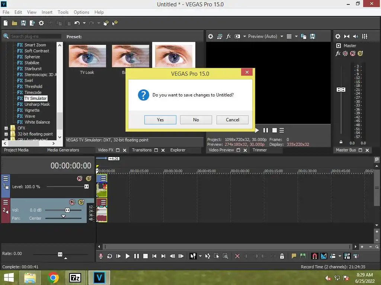Mute audio track 2
The width and height of the screenshot is (381, 285).
[x=72, y=202]
